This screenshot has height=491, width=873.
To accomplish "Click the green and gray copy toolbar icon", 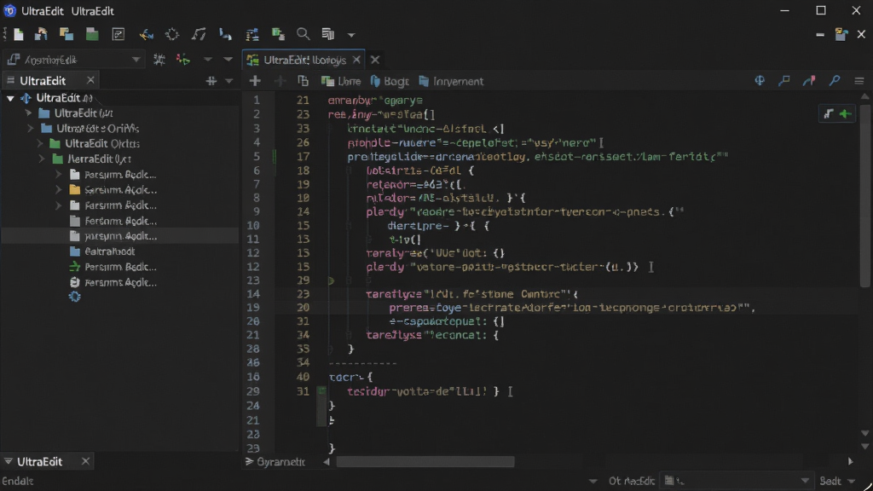I will [278, 34].
